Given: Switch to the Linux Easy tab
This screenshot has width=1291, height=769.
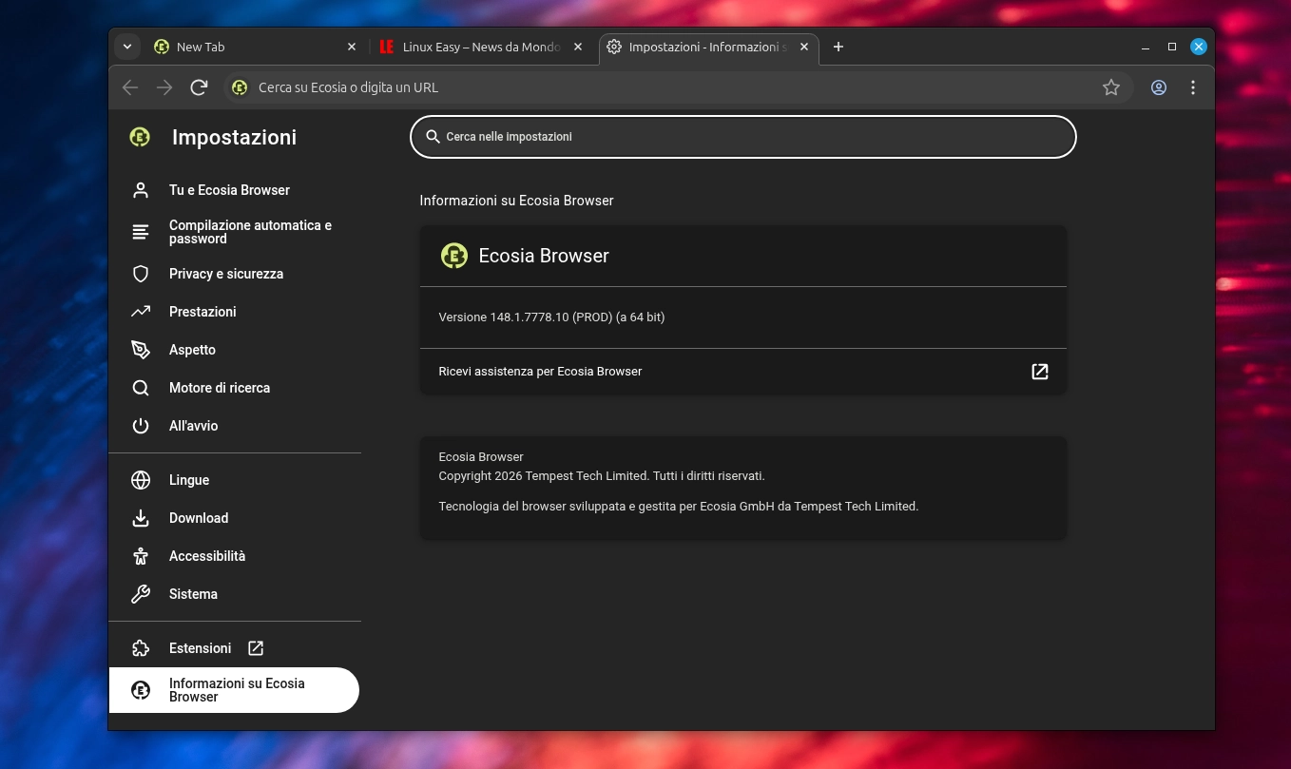Looking at the screenshot, I should (481, 47).
